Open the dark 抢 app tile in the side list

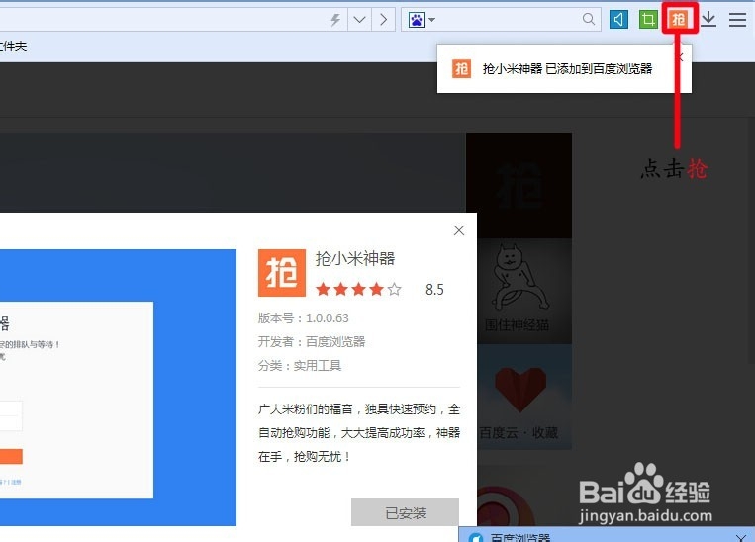coord(519,185)
